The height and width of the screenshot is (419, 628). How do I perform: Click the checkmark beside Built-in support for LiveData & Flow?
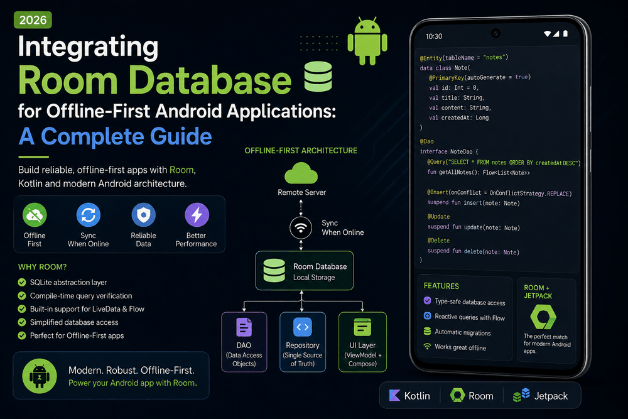click(x=22, y=309)
